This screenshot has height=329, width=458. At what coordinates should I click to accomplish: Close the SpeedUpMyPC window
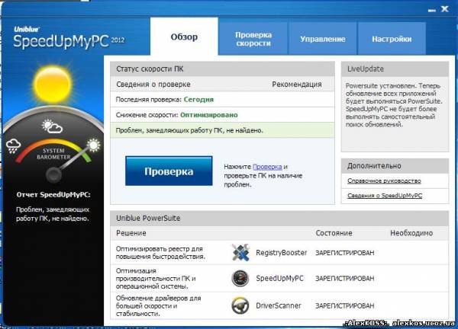click(x=444, y=9)
